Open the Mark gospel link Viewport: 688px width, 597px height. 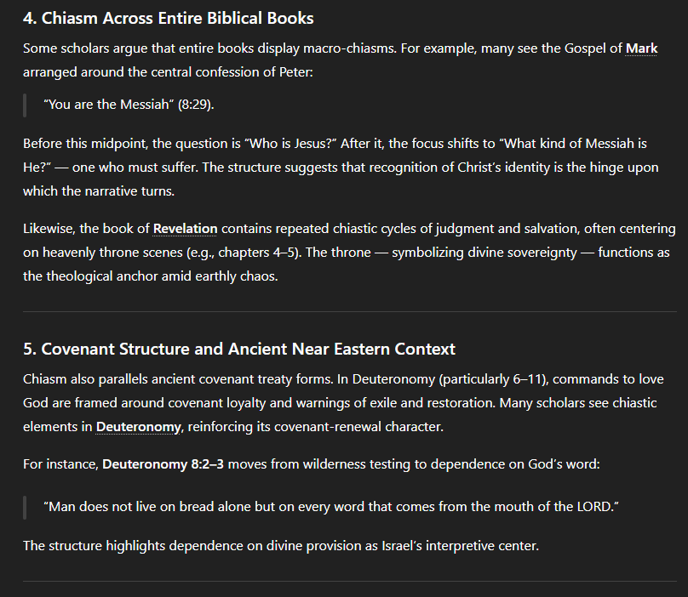point(641,48)
